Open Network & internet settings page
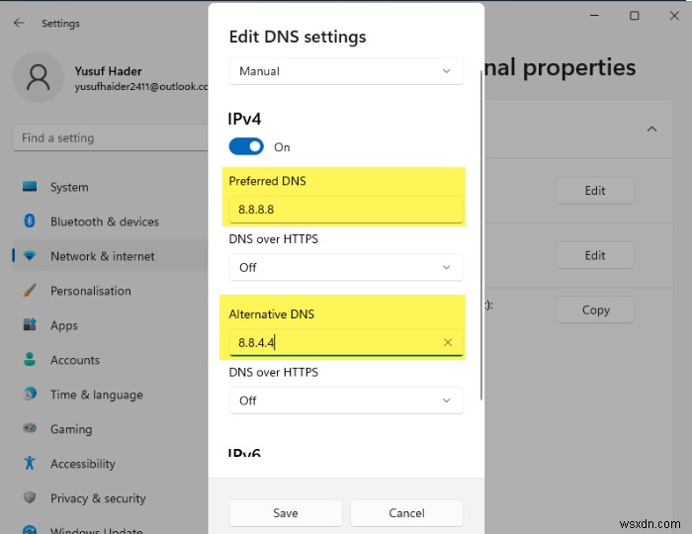 103,256
